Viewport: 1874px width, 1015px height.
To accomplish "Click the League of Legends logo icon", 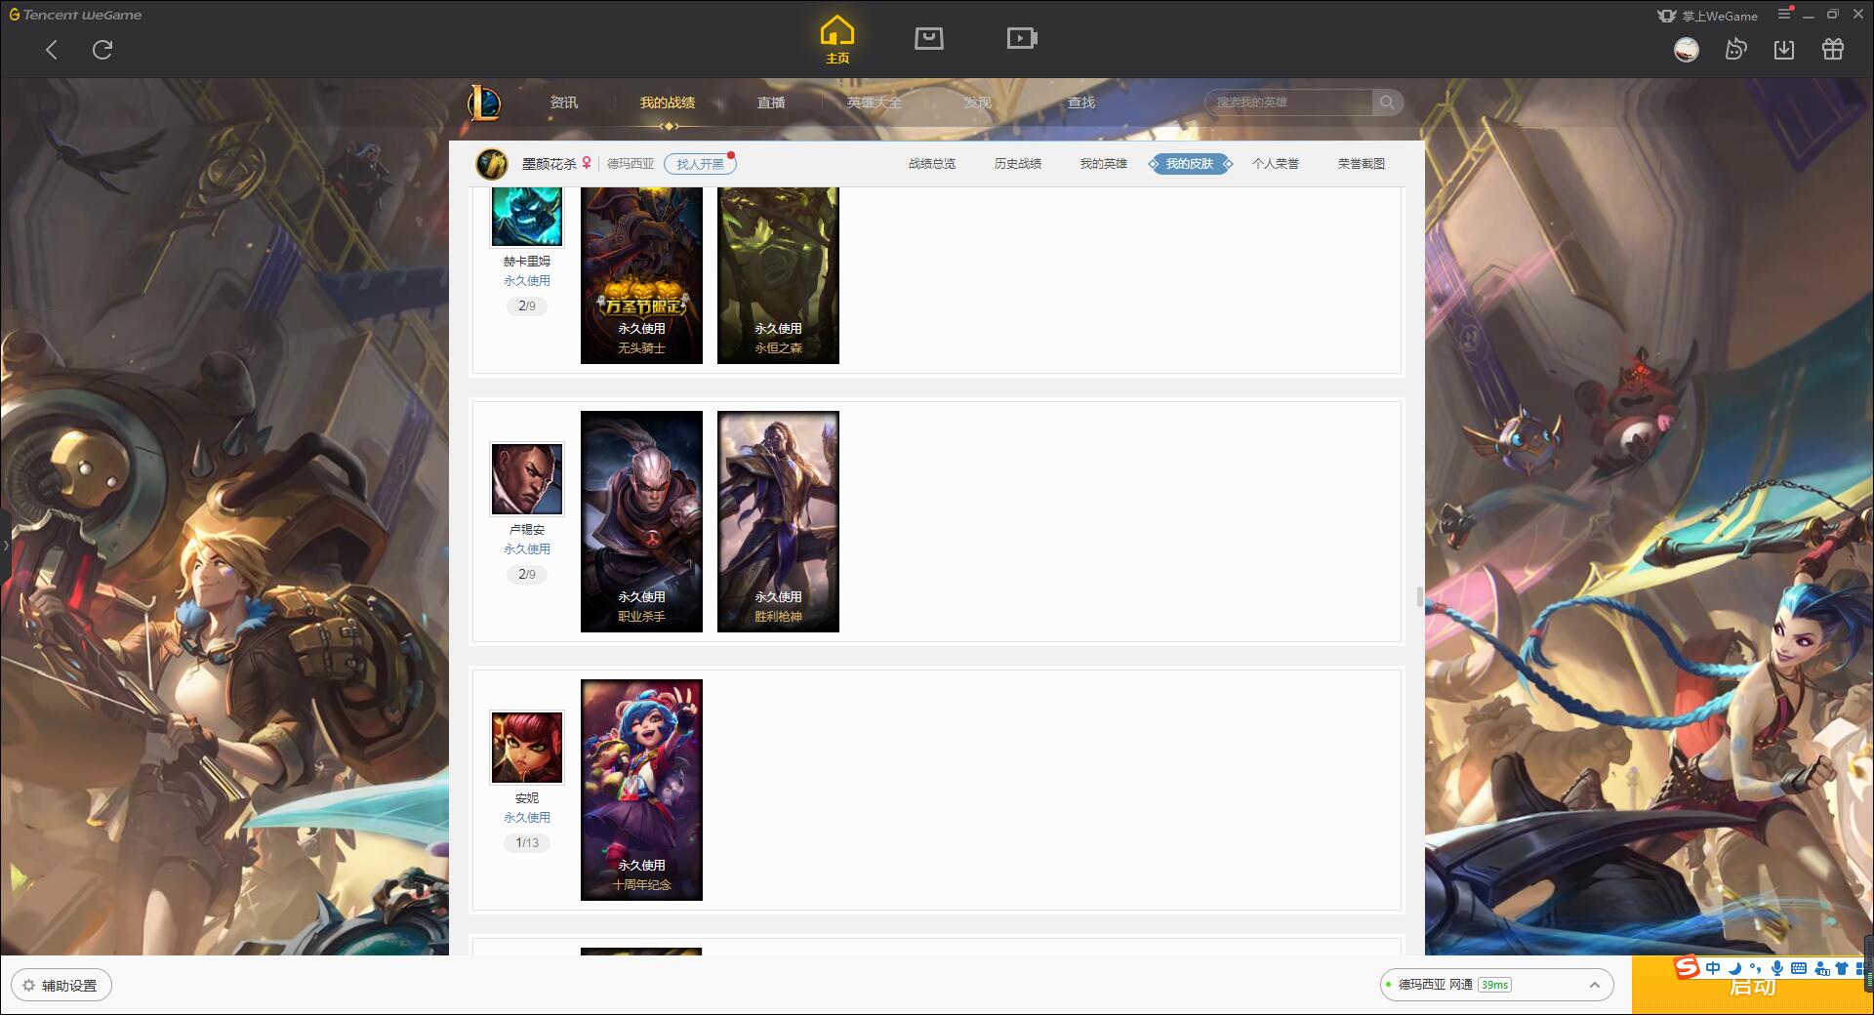I will point(485,102).
